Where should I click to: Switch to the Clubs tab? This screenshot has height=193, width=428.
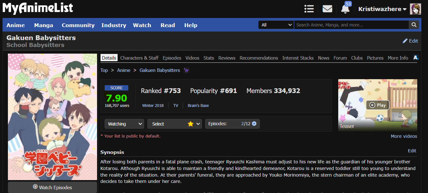tap(357, 58)
